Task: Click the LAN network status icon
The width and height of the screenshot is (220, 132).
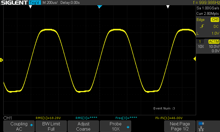Action: point(201,129)
